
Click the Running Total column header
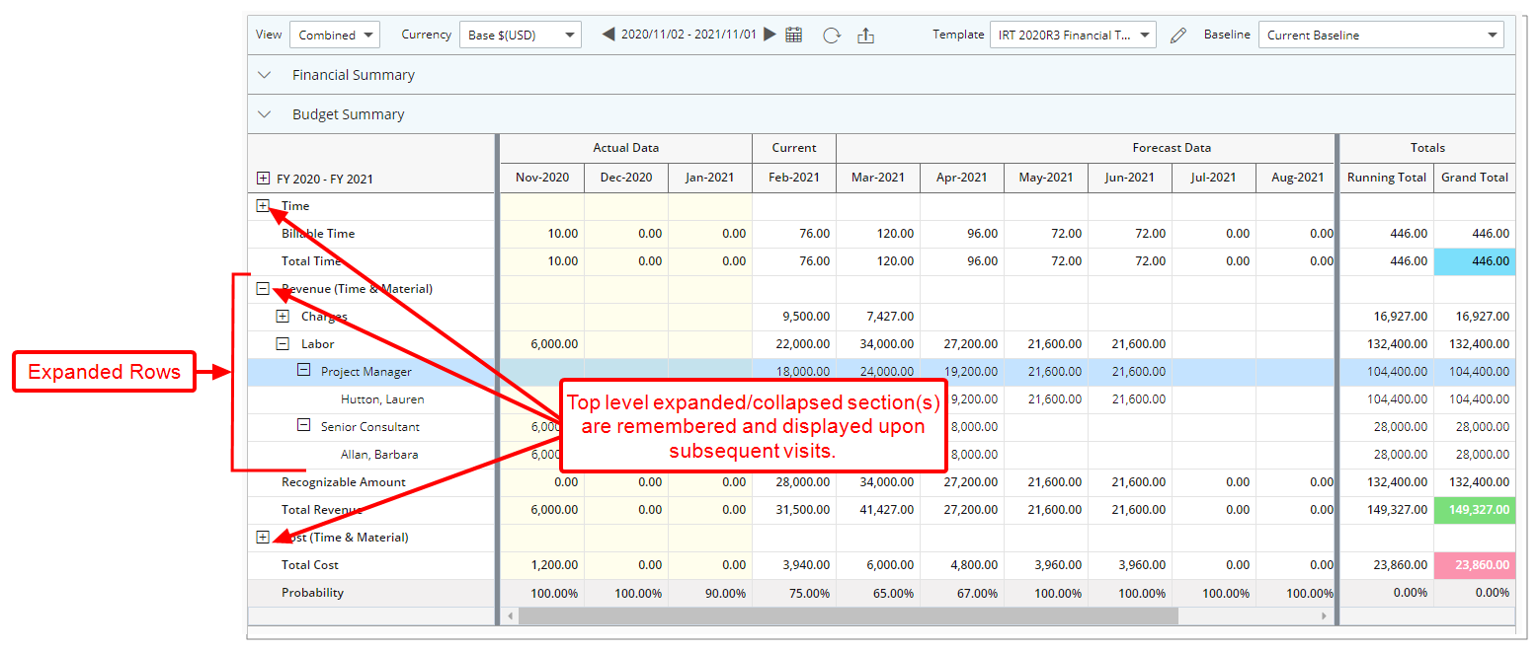click(1387, 178)
